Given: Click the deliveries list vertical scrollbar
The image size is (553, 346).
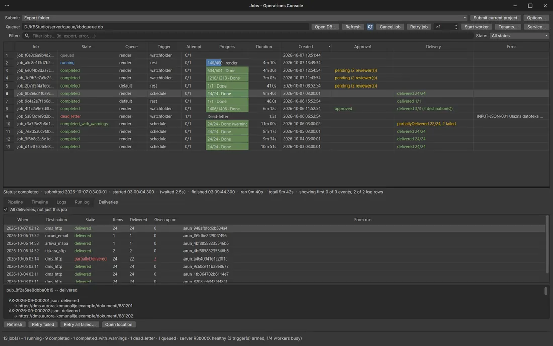Looking at the screenshot, I should (547, 244).
